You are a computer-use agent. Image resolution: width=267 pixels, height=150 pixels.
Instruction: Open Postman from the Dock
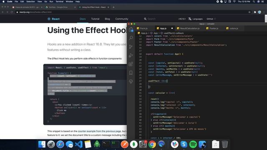tap(124, 145)
